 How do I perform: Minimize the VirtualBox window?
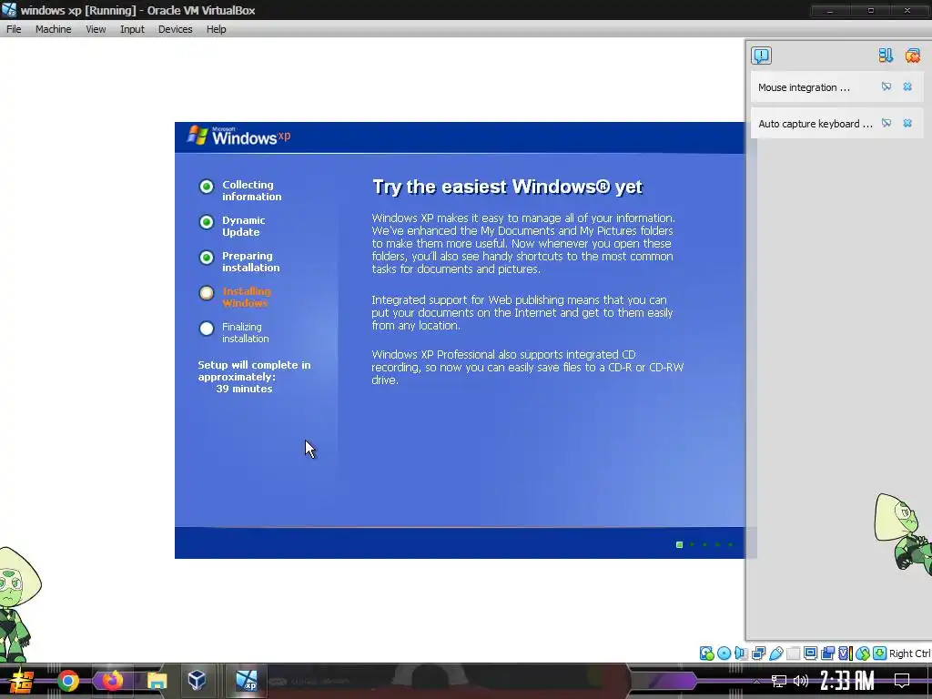point(830,11)
